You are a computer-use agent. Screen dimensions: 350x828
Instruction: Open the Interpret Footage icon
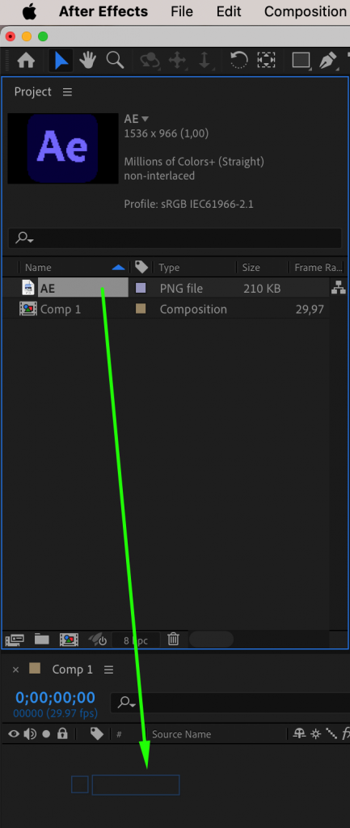pyautogui.click(x=15, y=640)
